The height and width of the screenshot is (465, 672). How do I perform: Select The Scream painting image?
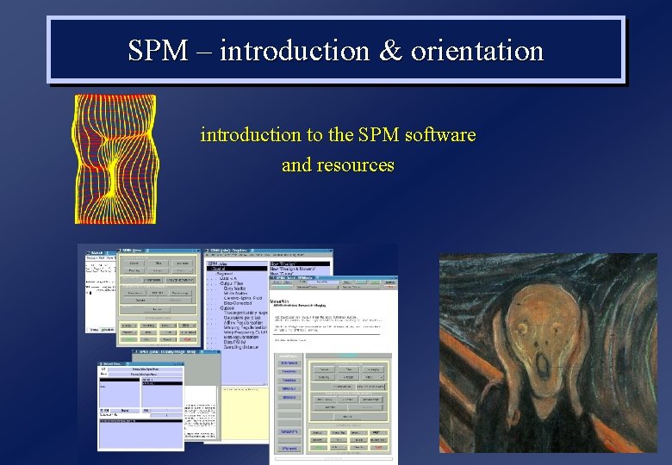[548, 353]
